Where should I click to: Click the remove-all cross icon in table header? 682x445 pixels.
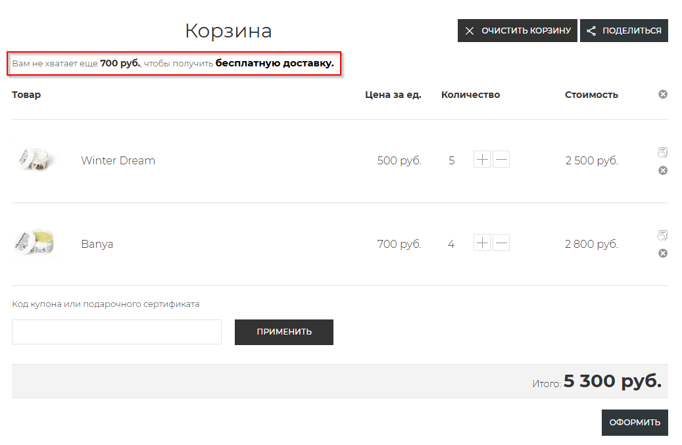(x=663, y=94)
